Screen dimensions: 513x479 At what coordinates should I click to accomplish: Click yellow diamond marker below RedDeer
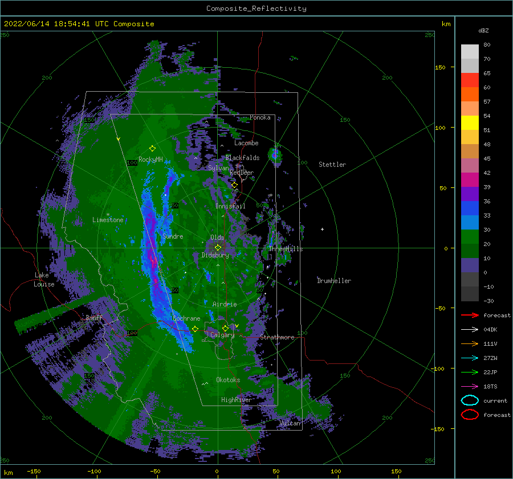(x=234, y=185)
